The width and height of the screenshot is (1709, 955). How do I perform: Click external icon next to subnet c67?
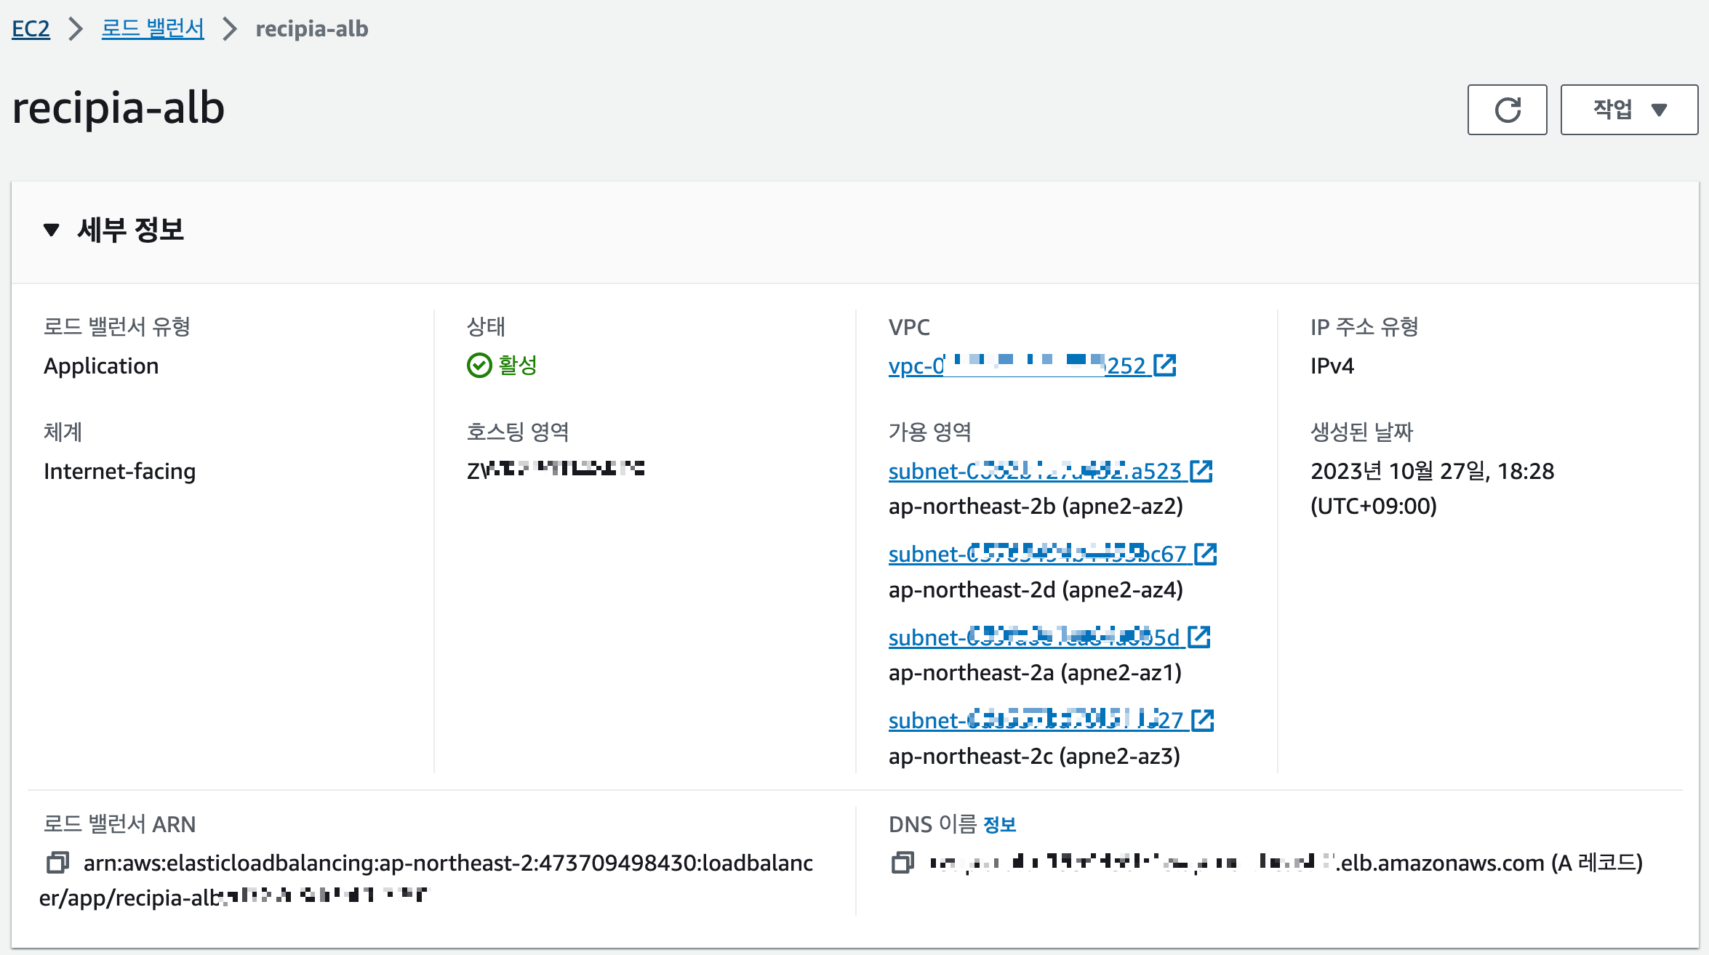[x=1206, y=554]
